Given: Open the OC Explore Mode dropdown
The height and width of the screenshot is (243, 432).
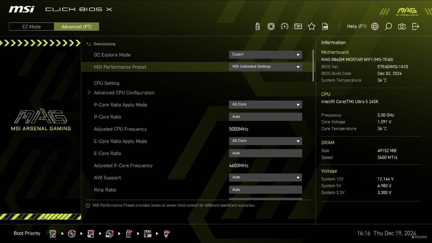Looking at the screenshot, I should tap(265, 54).
